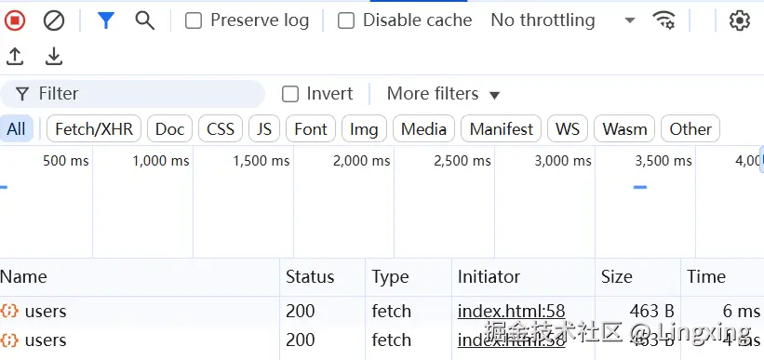The width and height of the screenshot is (764, 360).
Task: Filter by Img requests
Action: (x=364, y=129)
